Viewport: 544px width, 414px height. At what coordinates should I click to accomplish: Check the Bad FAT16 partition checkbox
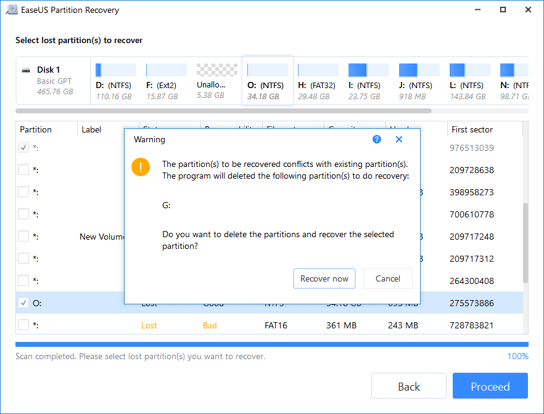23,325
